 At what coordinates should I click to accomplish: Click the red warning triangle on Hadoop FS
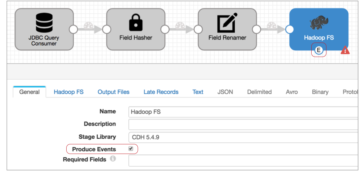click(x=345, y=50)
